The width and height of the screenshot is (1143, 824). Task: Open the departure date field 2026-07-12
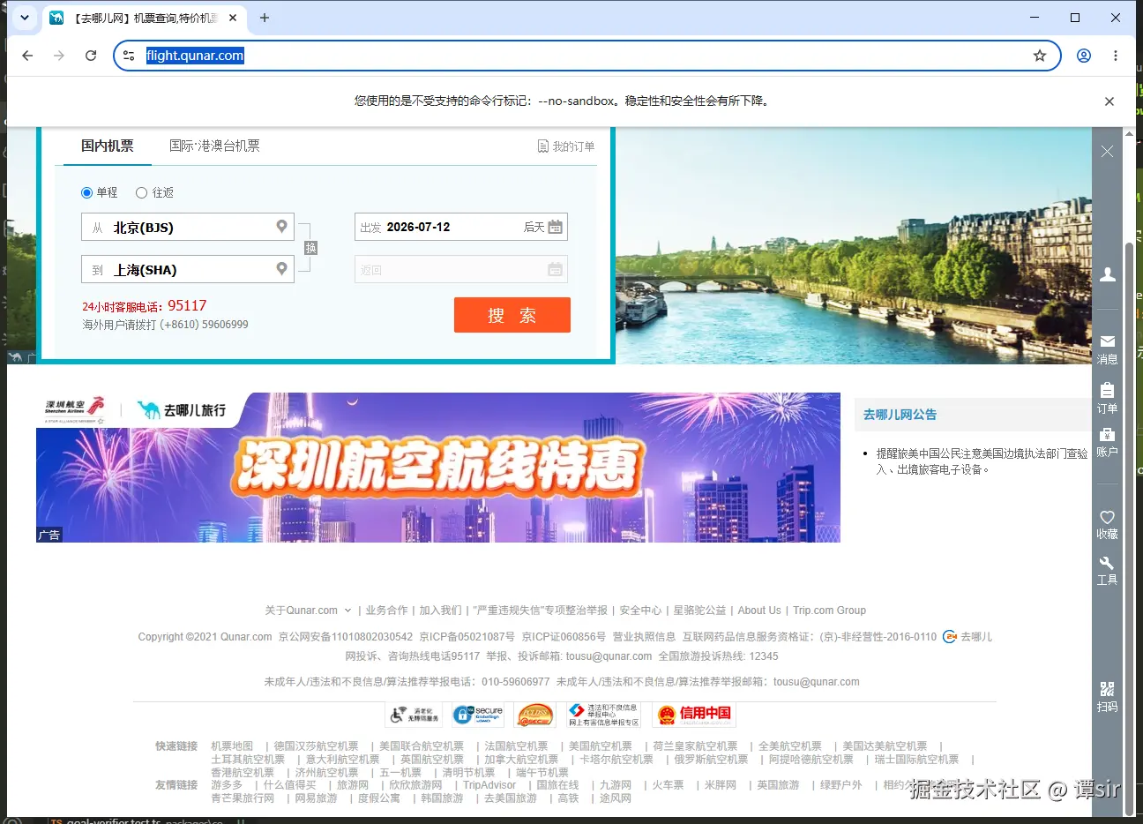(460, 227)
